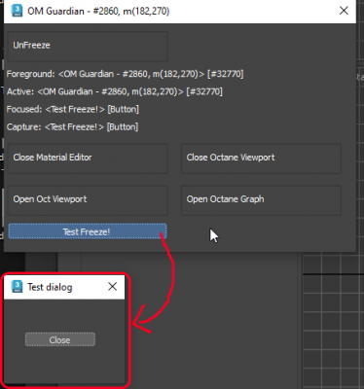Click the Capture control status line
Image resolution: width=364 pixels, height=389 pixels.
coord(72,126)
